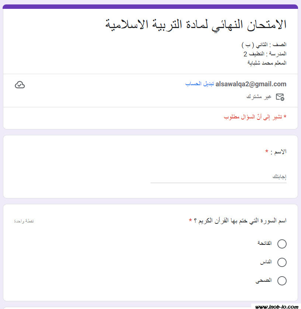
Task: Click the نقطة واحدة points label
Action: [24, 221]
